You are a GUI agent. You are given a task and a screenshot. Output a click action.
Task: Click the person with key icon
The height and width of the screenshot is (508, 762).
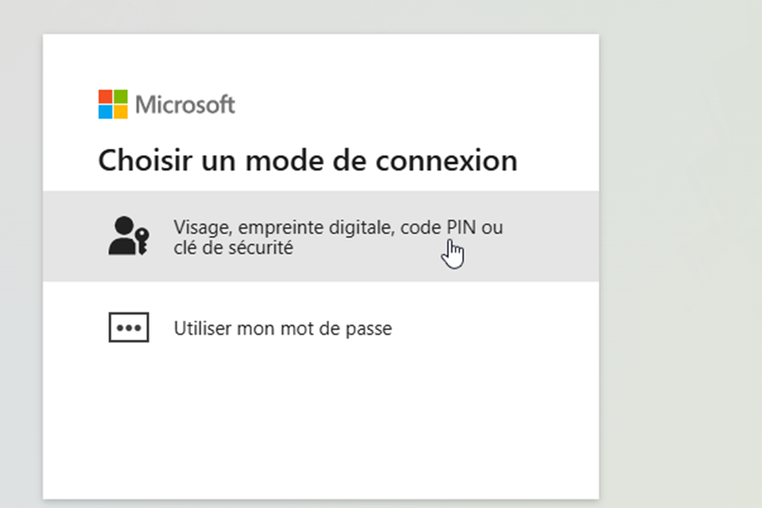click(x=128, y=236)
